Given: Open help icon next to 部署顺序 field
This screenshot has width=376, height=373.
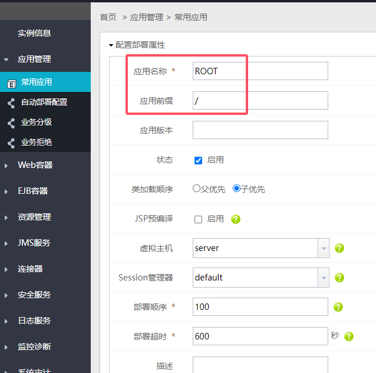Looking at the screenshot, I should (338, 307).
